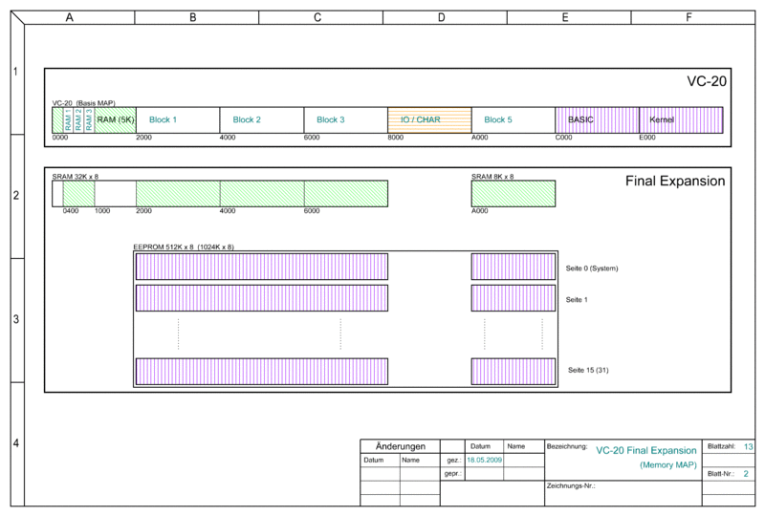Click the Seite 0 (System) label
Image resolution: width=765 pixels, height=516 pixels.
click(x=593, y=269)
